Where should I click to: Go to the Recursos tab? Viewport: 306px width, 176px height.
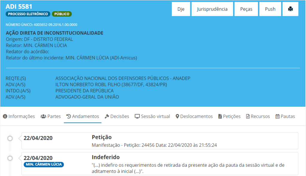point(258,116)
